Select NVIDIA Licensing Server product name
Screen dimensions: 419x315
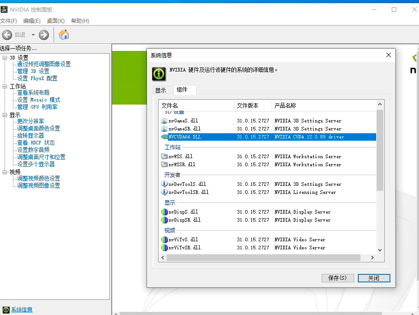pos(305,192)
